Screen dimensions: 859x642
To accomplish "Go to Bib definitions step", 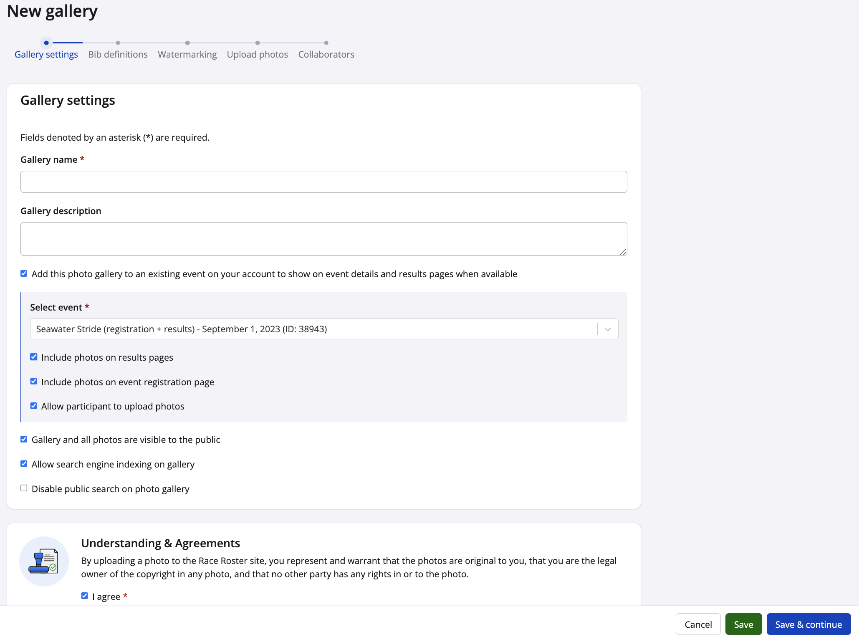I will [x=118, y=54].
